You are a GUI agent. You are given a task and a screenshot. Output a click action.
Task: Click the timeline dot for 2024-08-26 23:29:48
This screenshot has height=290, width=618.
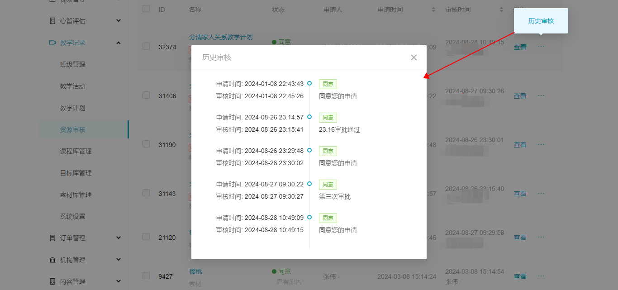[309, 150]
